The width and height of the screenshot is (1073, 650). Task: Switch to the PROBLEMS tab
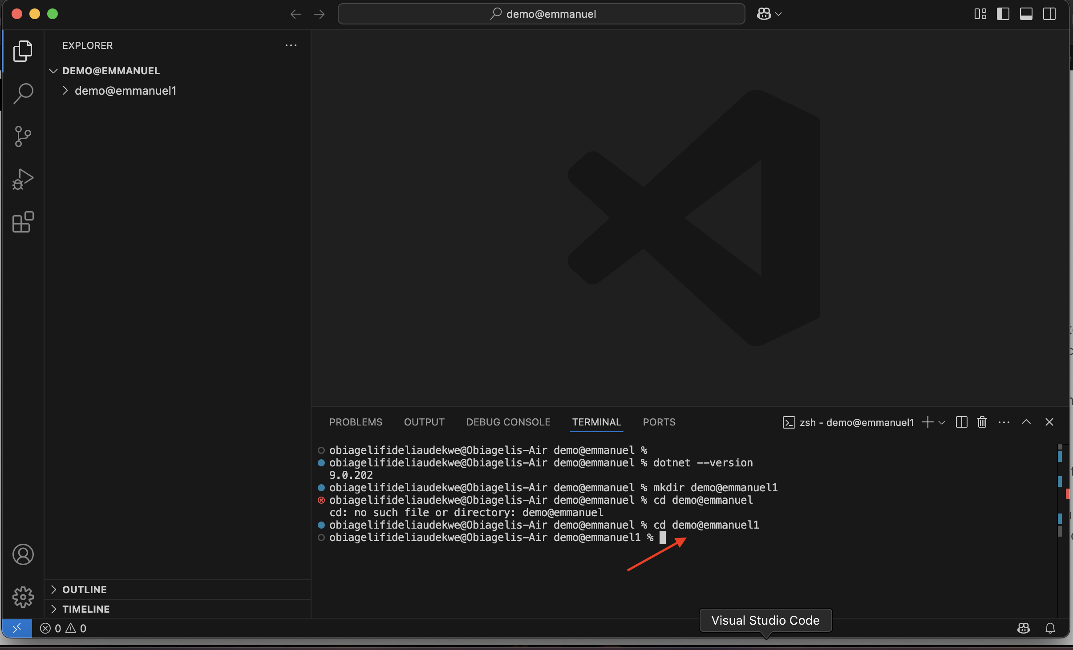coord(356,422)
